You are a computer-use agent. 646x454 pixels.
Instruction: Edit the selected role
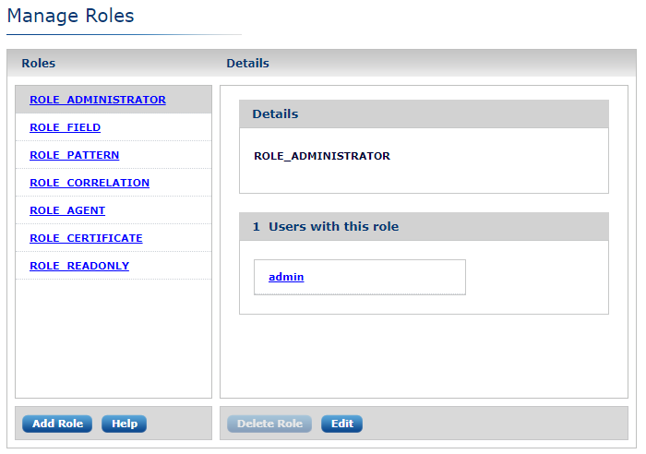(x=341, y=424)
